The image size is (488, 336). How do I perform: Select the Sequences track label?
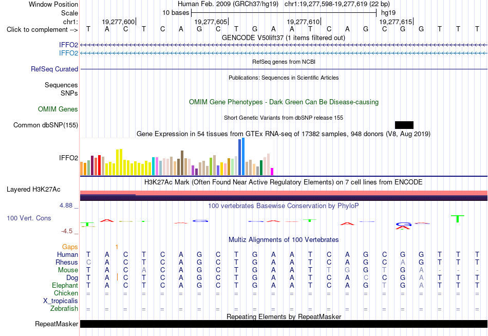click(61, 85)
